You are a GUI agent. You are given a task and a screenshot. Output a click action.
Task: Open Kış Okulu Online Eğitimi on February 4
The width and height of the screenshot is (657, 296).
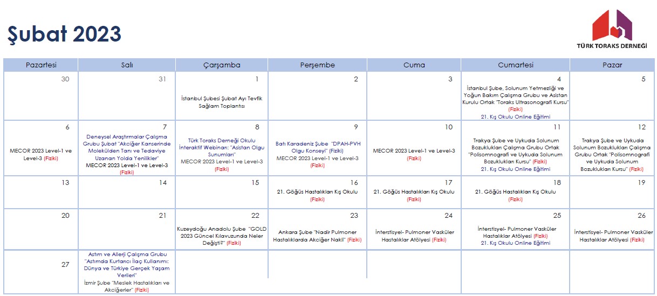point(515,116)
